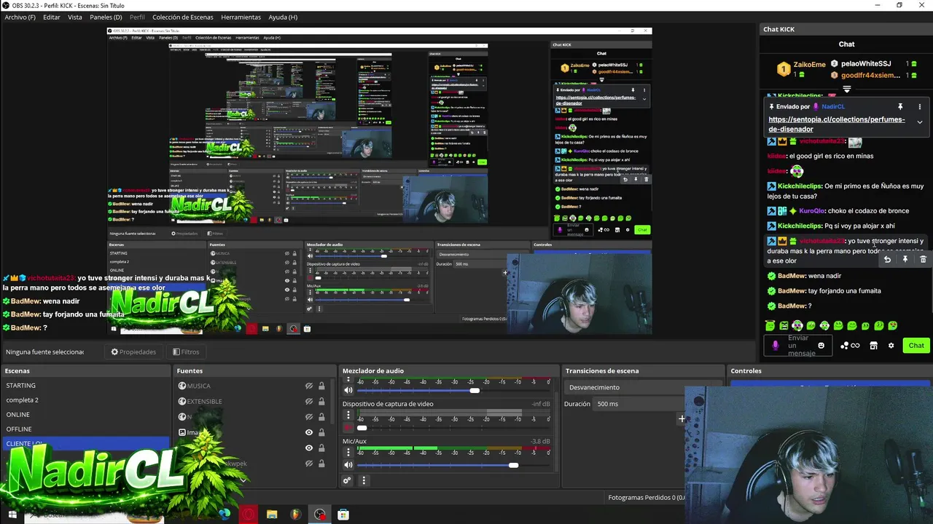Collapse the pinned message with its chevron

919,122
